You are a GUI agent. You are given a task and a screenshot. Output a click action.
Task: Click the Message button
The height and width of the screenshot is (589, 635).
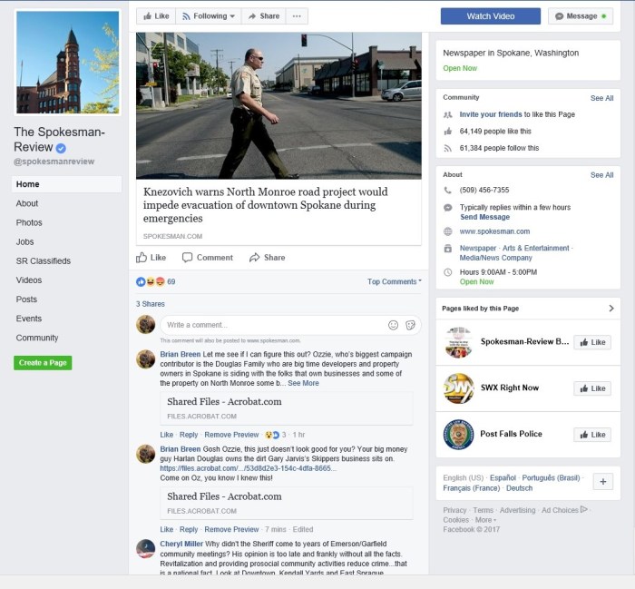coord(581,16)
